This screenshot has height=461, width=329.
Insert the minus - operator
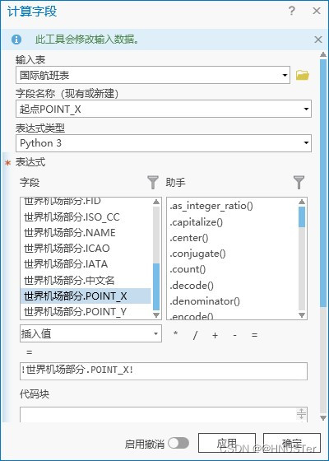[x=234, y=335]
